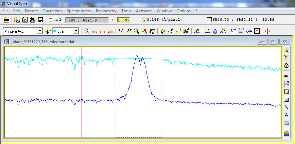
Task: Toggle the padlock lock icon
Action: 286,66
